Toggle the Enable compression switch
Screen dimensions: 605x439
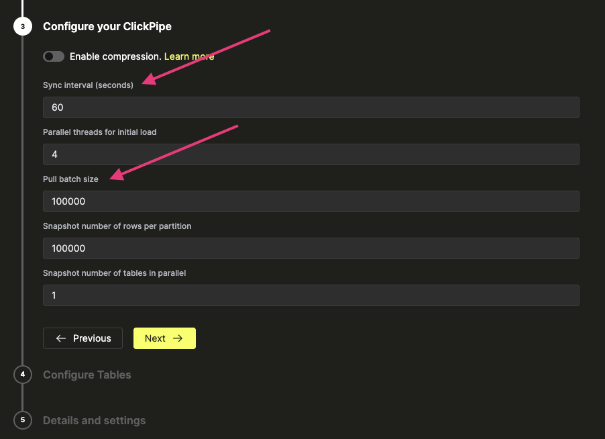coord(53,56)
